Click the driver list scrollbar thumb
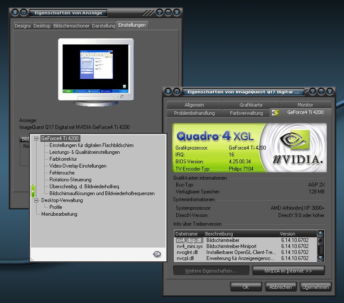The image size is (344, 303). pos(320,242)
